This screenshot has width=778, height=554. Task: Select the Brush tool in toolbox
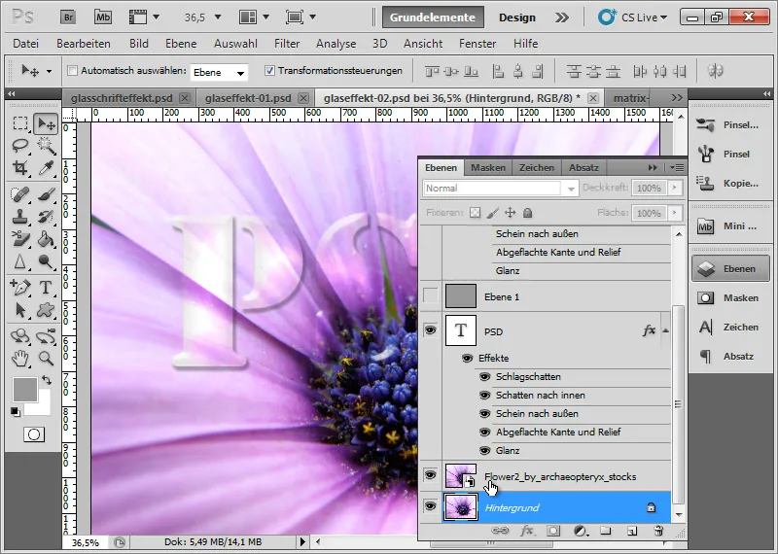click(x=46, y=194)
